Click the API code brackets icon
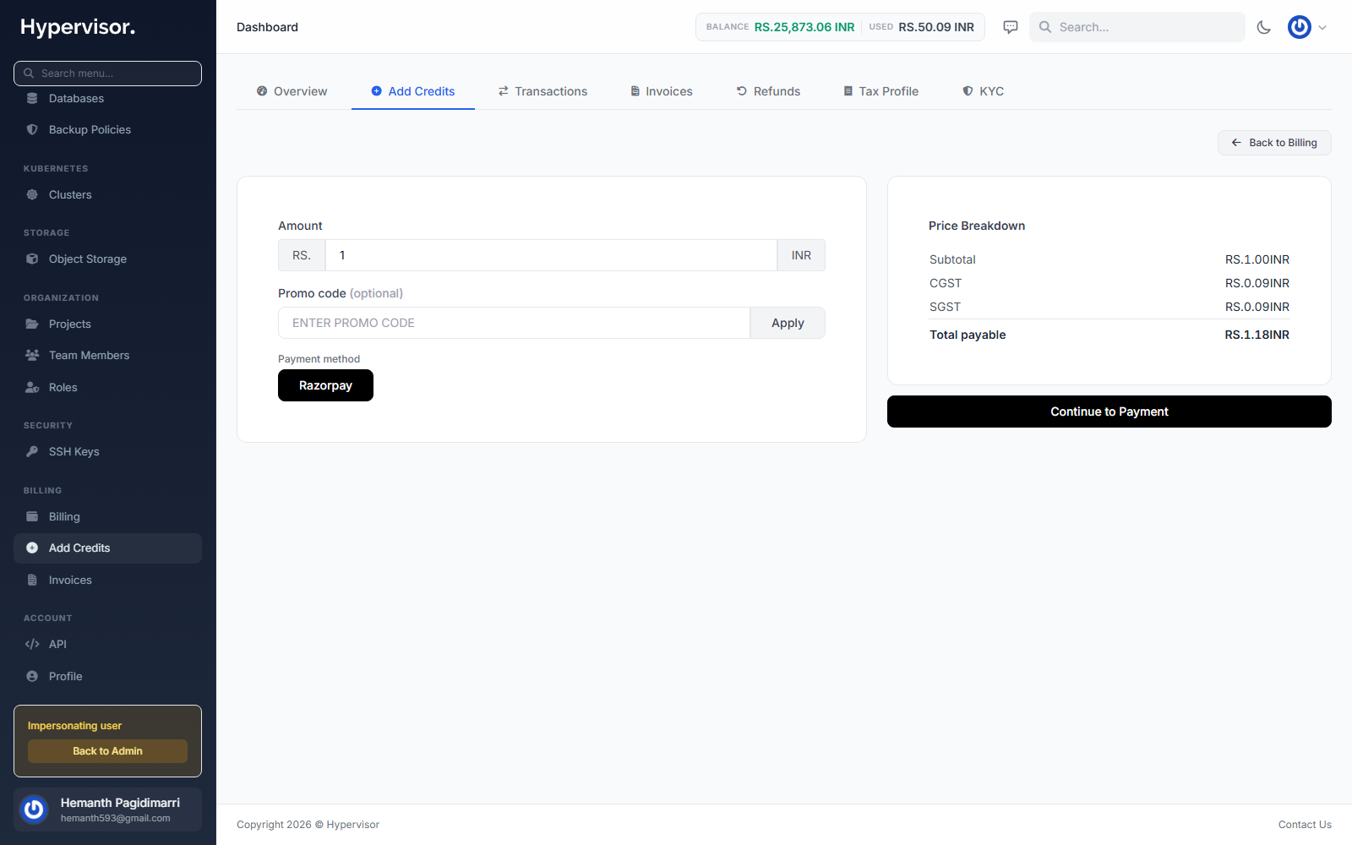The image size is (1352, 845). coord(32,644)
